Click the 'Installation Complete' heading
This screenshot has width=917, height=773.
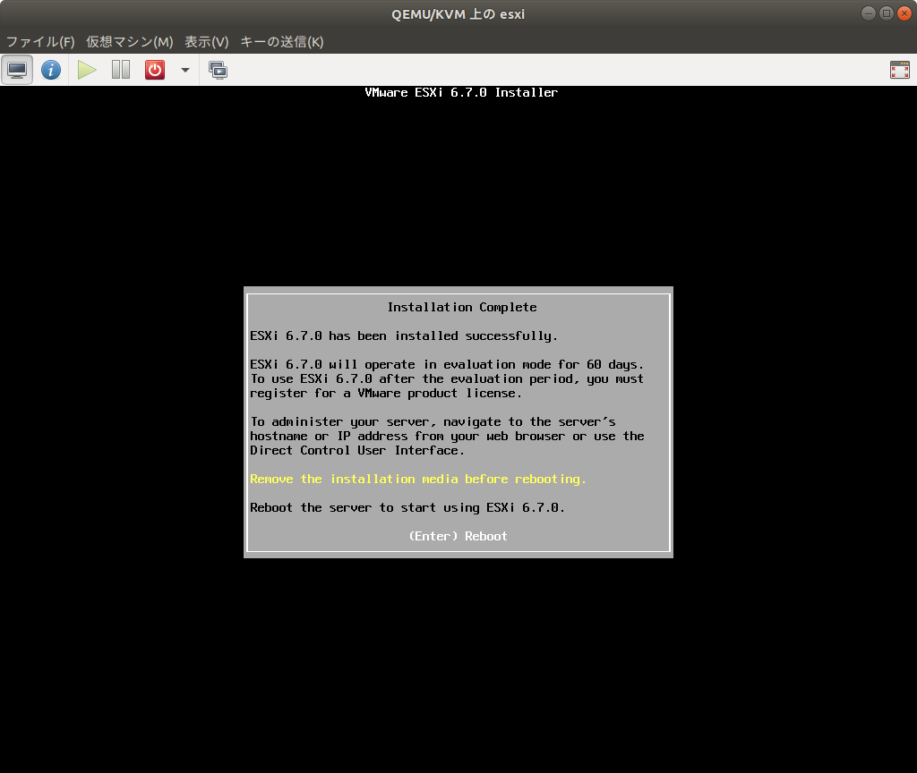[462, 308]
